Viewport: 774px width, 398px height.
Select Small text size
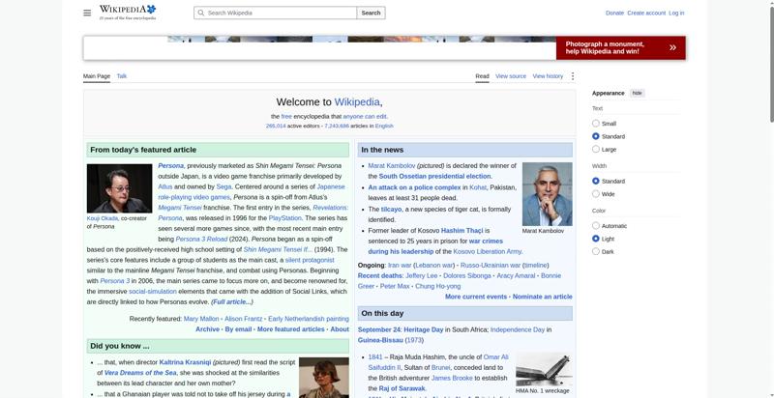(596, 123)
